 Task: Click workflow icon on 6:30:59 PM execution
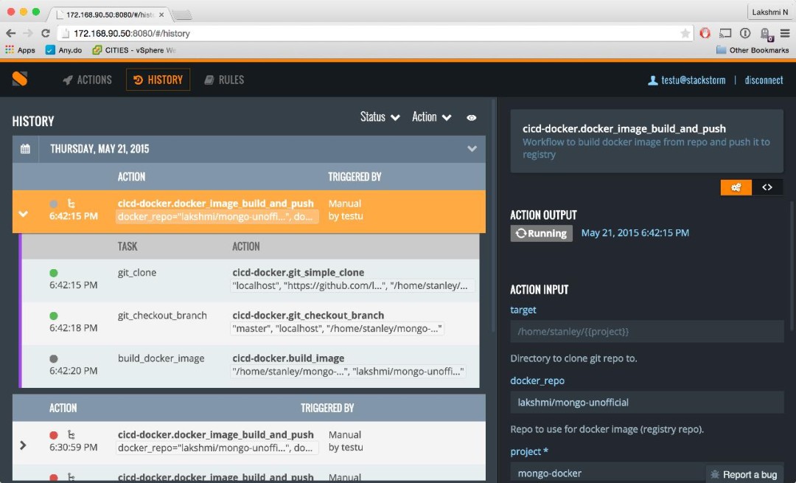(71, 435)
